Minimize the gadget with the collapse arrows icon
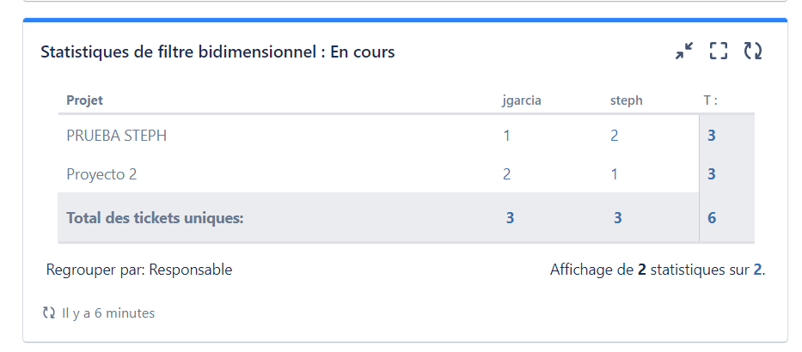This screenshot has height=352, width=802. click(x=684, y=52)
